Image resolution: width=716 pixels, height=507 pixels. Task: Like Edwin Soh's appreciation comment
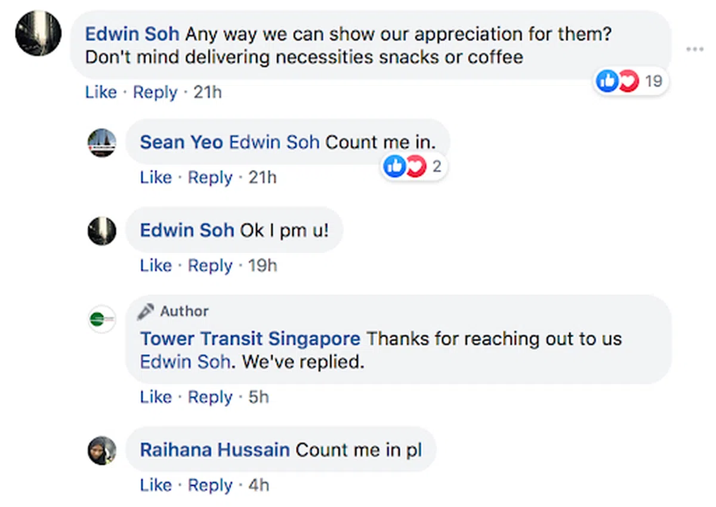[x=101, y=92]
